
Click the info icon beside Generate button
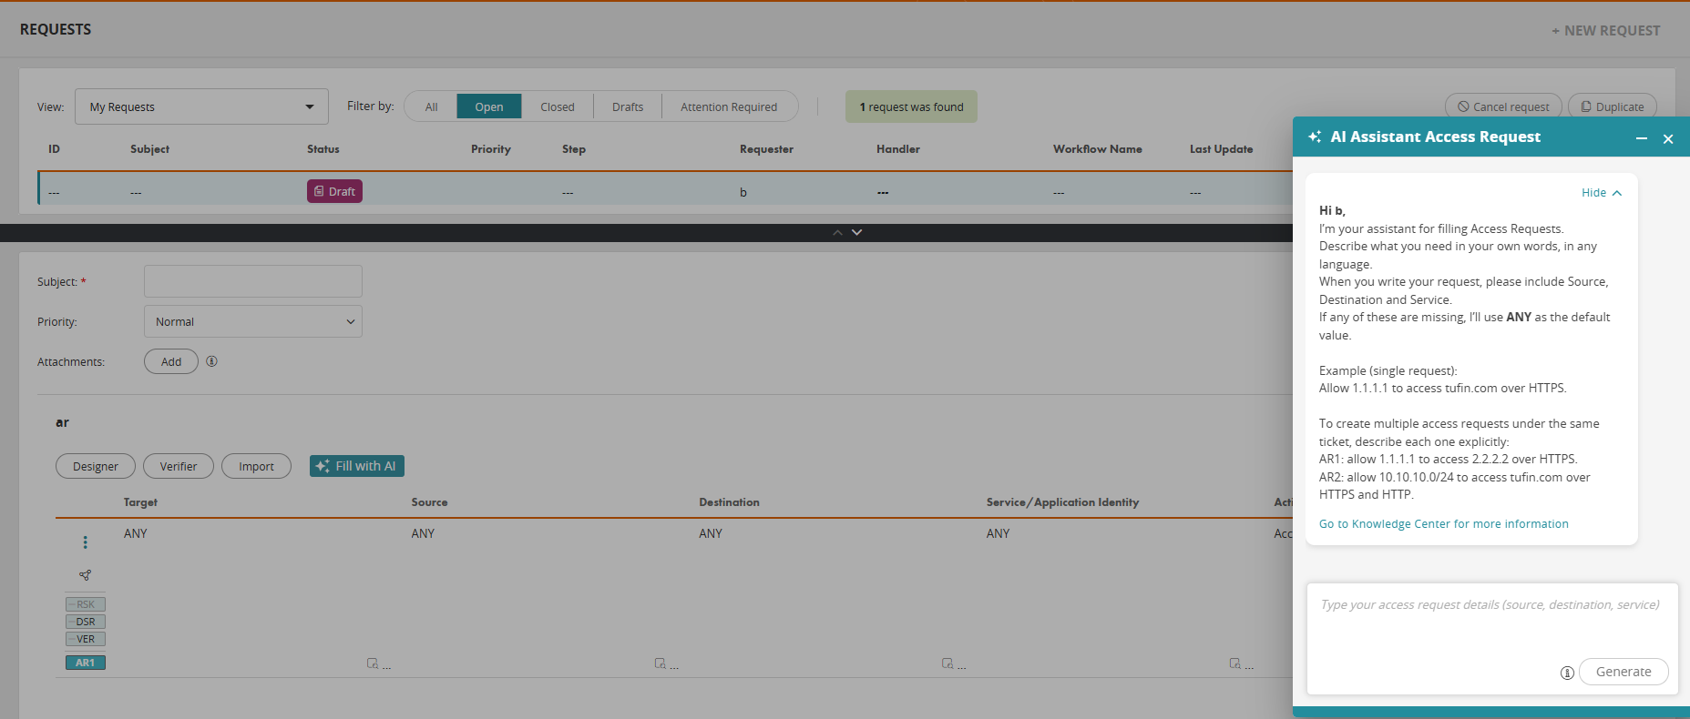1567,673
